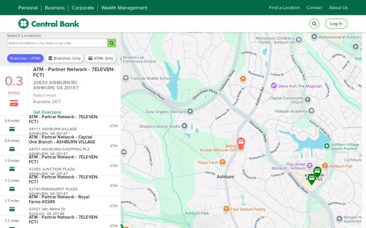Click Get Directions for 20630 Ashburn Rd
The width and height of the screenshot is (366, 228).
[x=47, y=112]
